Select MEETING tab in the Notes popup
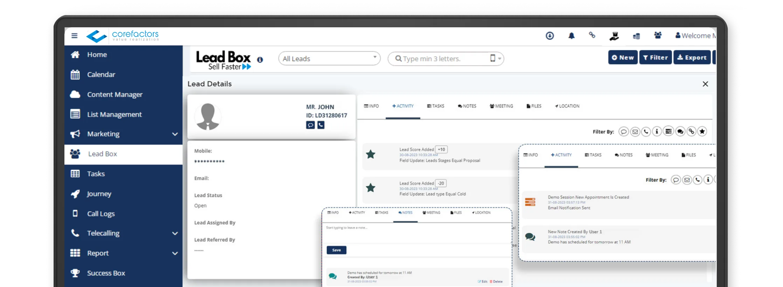783x287 pixels. [431, 212]
